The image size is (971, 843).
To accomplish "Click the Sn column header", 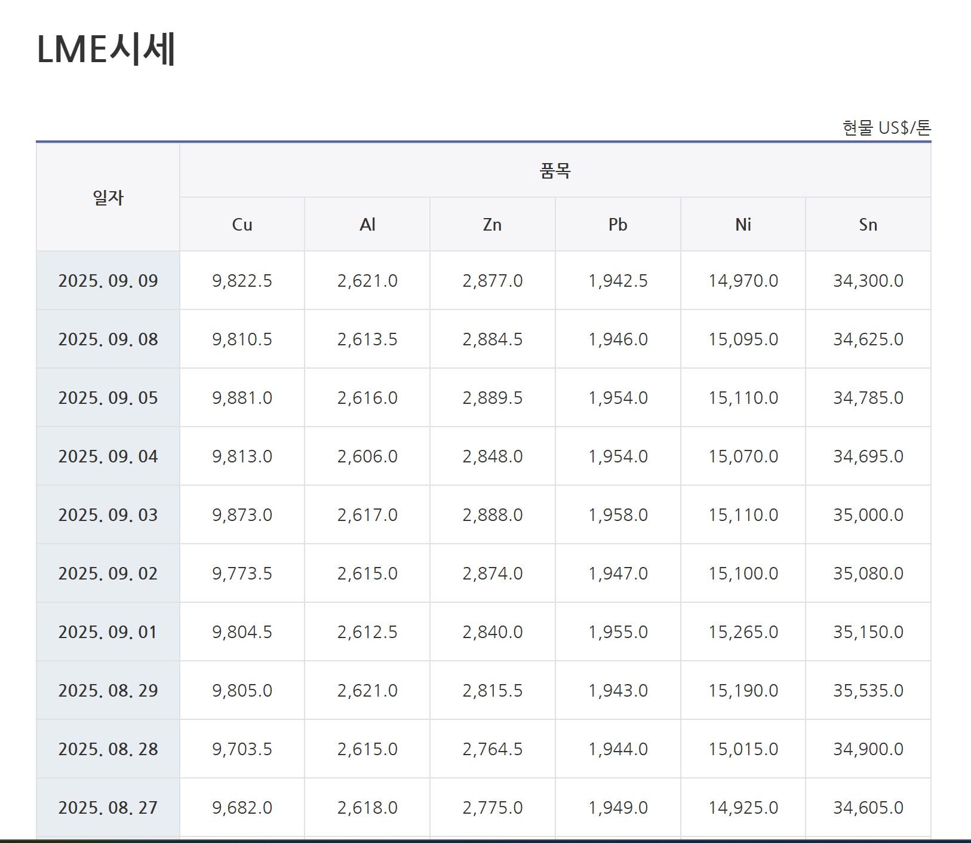I will pos(868,225).
